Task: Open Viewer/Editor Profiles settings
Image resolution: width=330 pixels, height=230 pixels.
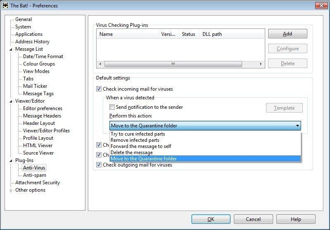Action: (46, 131)
